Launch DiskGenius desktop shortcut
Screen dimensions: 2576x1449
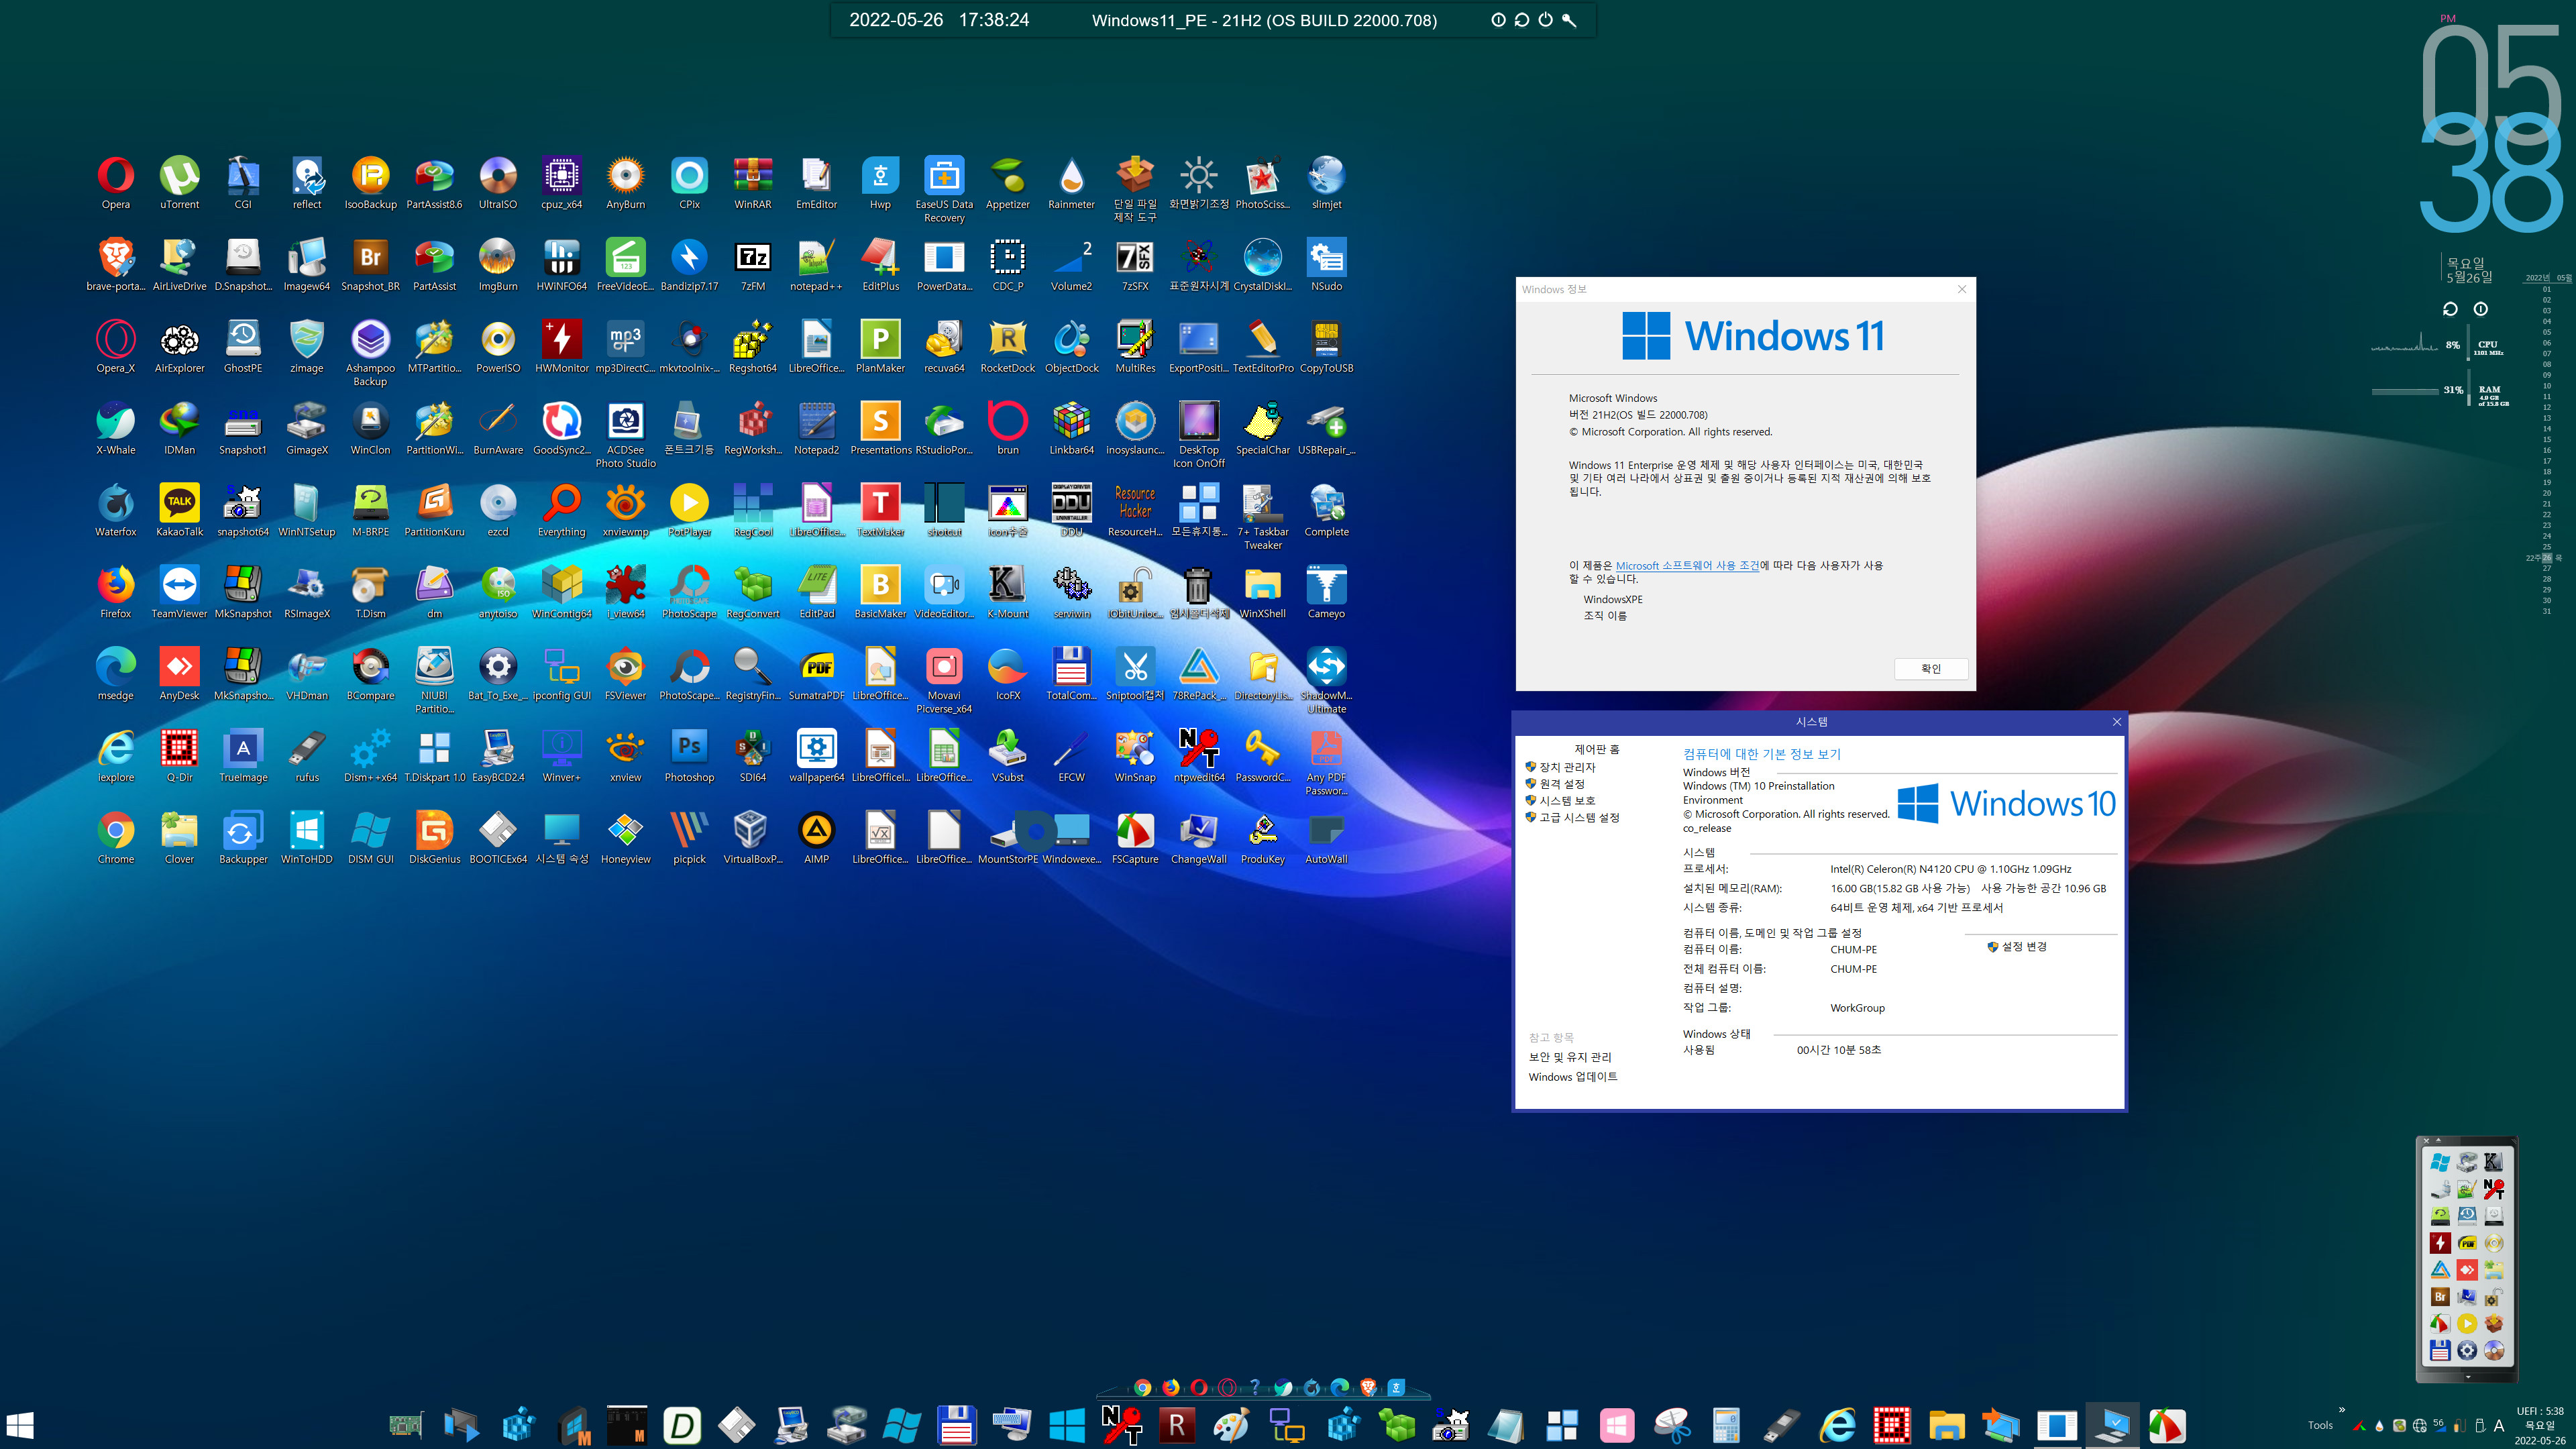coord(434,838)
